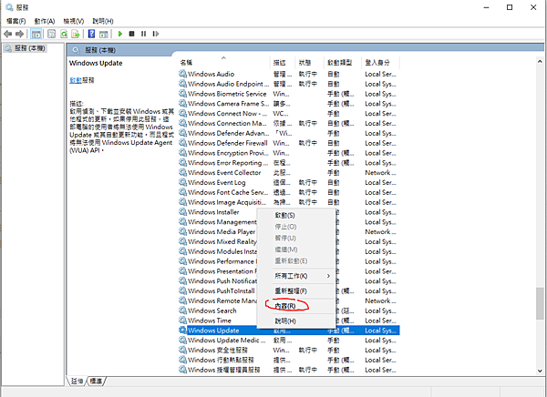Open the 動作(A) menu
Viewport: 547px width, 397px height.
(45, 21)
